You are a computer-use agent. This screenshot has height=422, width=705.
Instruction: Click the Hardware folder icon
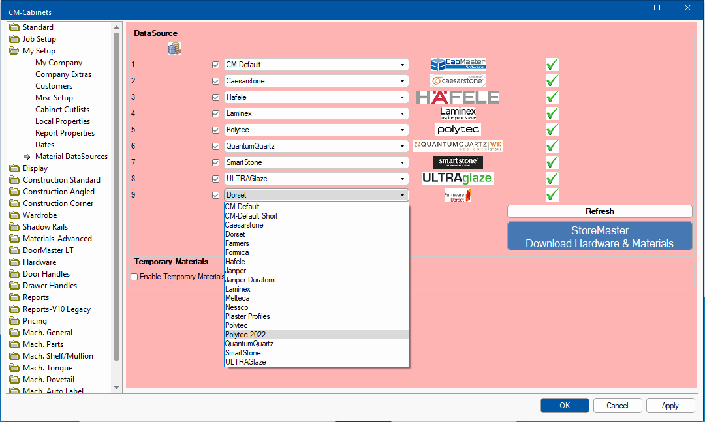click(14, 262)
